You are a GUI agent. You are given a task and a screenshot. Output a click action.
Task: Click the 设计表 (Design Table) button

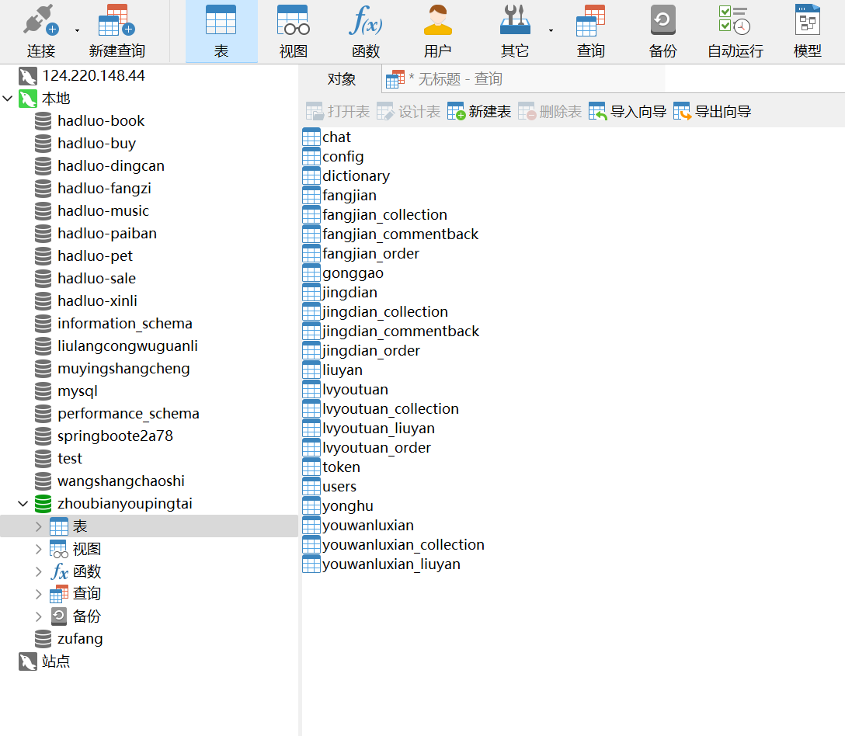pyautogui.click(x=409, y=112)
